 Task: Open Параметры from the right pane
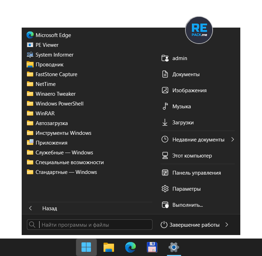click(x=186, y=189)
